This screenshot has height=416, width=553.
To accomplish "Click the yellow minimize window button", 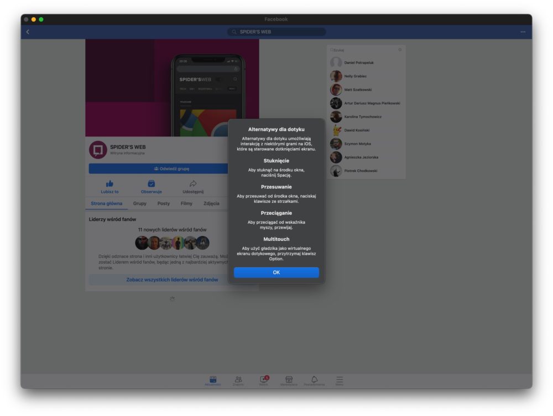I will coord(34,19).
